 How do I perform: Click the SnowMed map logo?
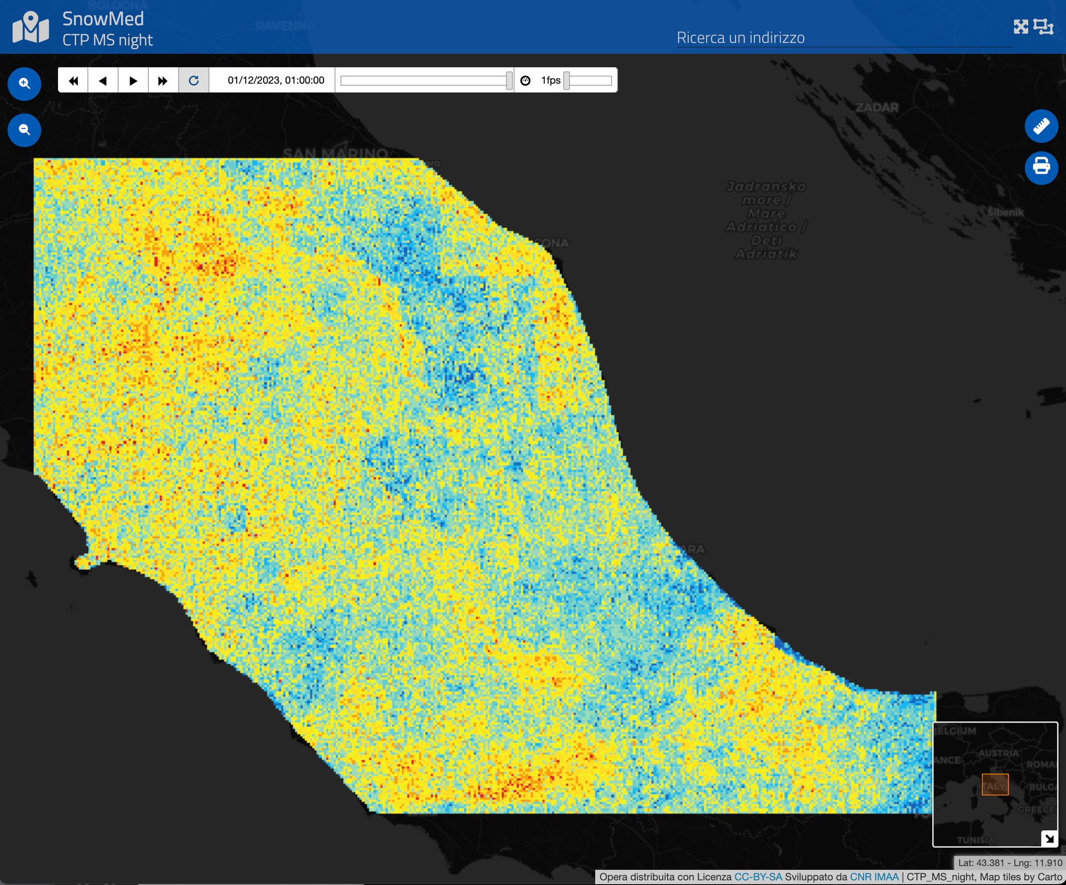point(30,27)
